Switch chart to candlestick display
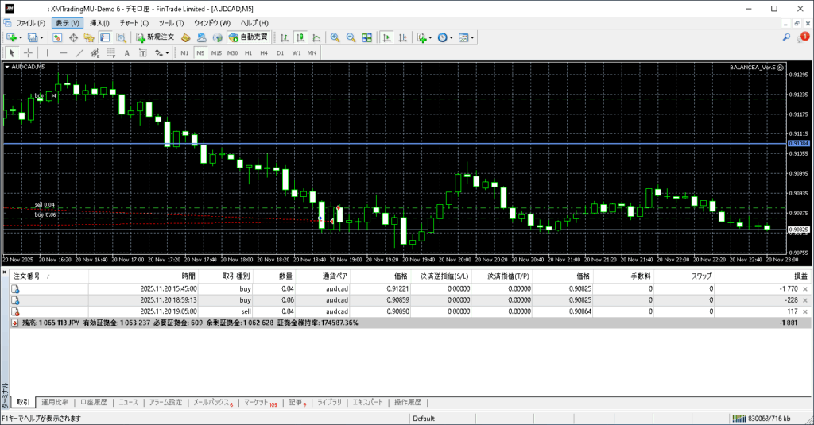814x425 pixels. point(302,37)
